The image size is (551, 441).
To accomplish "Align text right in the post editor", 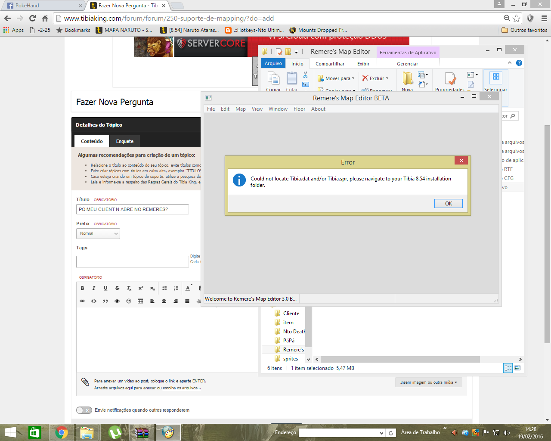I will tap(176, 301).
